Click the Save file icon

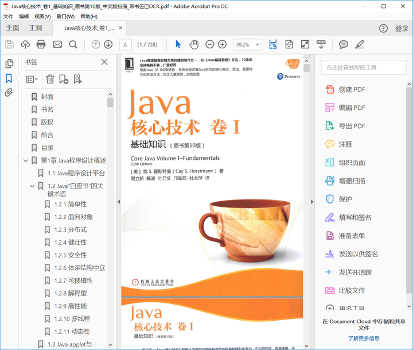click(10, 44)
